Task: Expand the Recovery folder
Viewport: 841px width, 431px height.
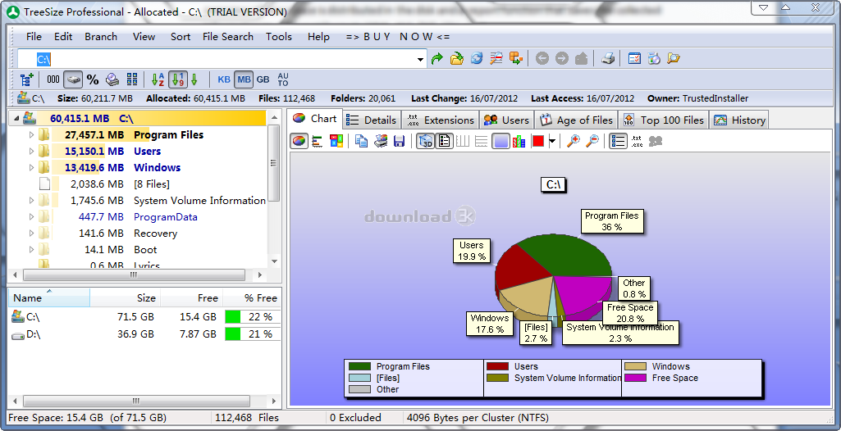Action: pos(31,234)
